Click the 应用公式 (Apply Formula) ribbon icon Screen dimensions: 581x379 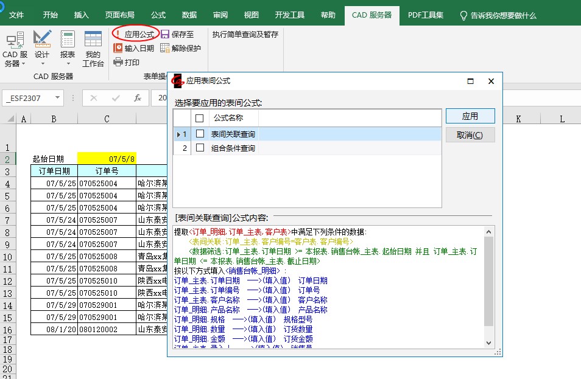118,35
